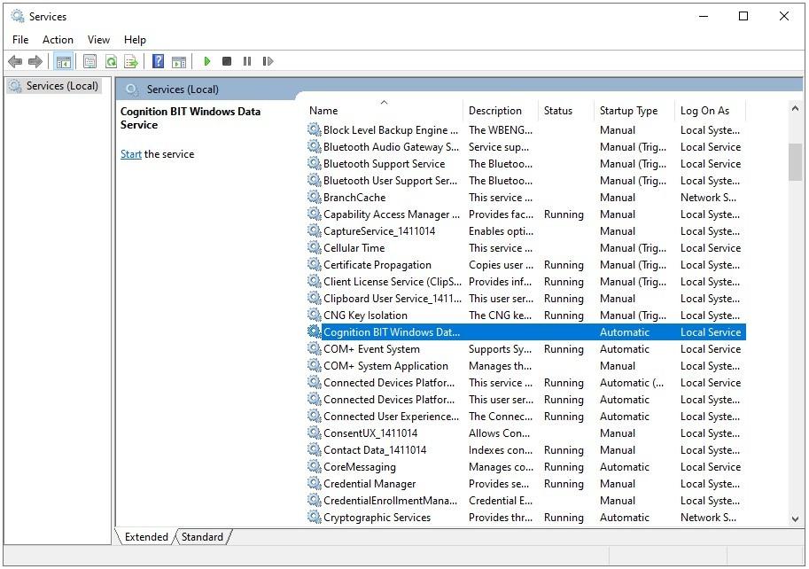Refresh the services list using the refresh icon

(x=111, y=60)
